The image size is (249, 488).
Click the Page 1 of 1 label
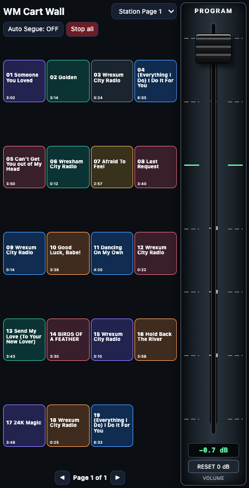pyautogui.click(x=90, y=477)
